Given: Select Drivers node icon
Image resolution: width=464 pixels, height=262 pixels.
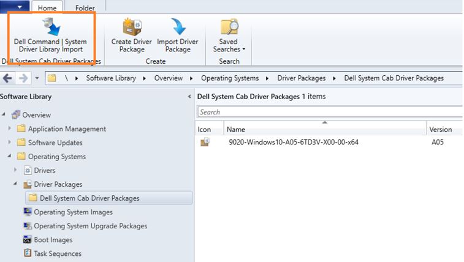Looking at the screenshot, I should point(28,170).
